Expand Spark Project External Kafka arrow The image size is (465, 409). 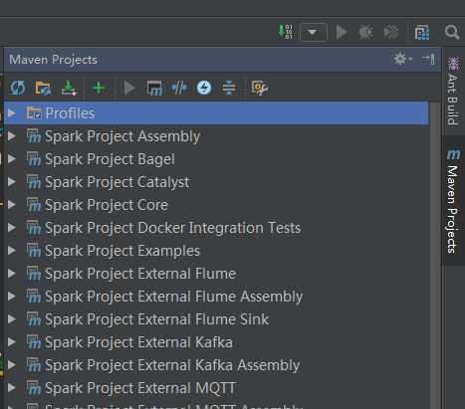pyautogui.click(x=12, y=342)
